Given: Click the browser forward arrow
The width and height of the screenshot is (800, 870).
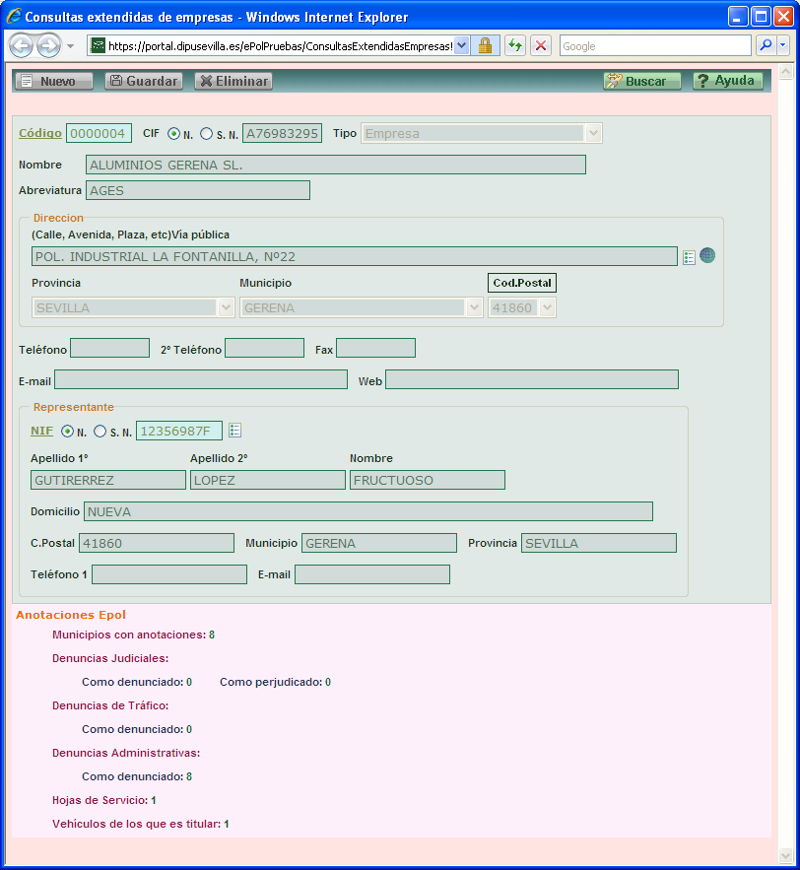Looking at the screenshot, I should (x=48, y=46).
